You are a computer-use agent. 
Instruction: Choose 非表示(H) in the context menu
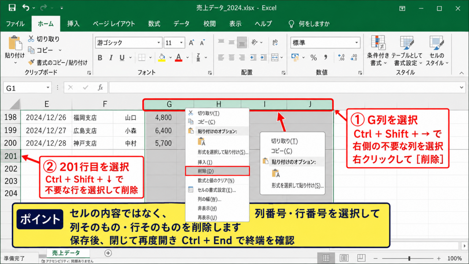click(218, 208)
